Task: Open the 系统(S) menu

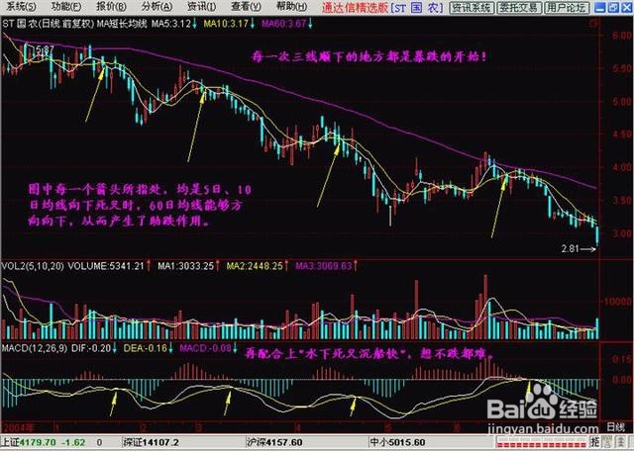Action: coord(20,7)
